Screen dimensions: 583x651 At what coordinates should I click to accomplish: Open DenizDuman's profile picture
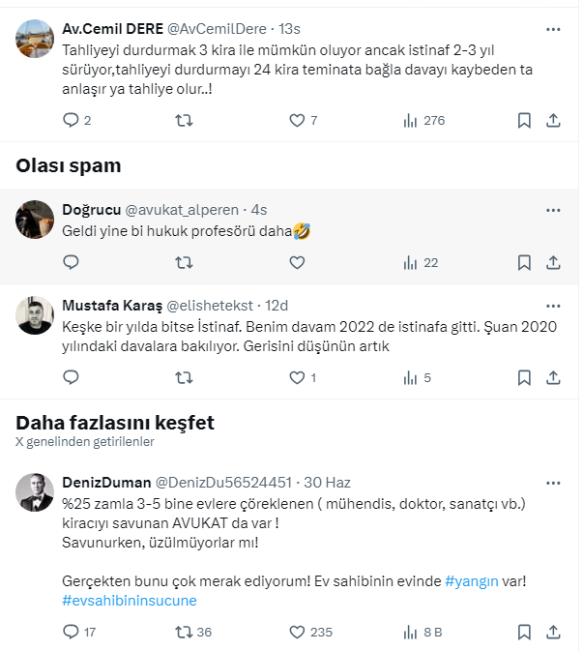(x=35, y=493)
